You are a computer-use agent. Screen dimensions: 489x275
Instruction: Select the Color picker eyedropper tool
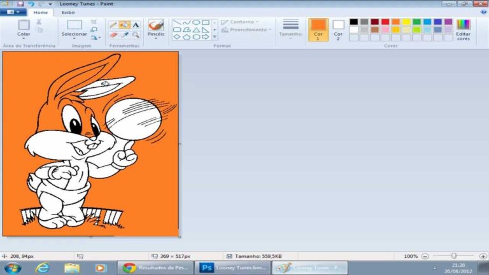(x=124, y=35)
